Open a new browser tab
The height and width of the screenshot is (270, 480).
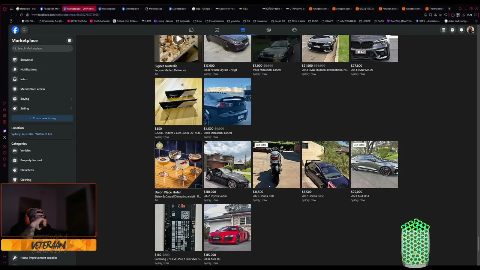(x=449, y=9)
